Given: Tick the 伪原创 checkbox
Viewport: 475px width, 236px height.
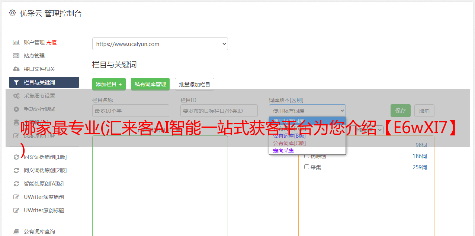Looking at the screenshot, I should coord(307,156).
